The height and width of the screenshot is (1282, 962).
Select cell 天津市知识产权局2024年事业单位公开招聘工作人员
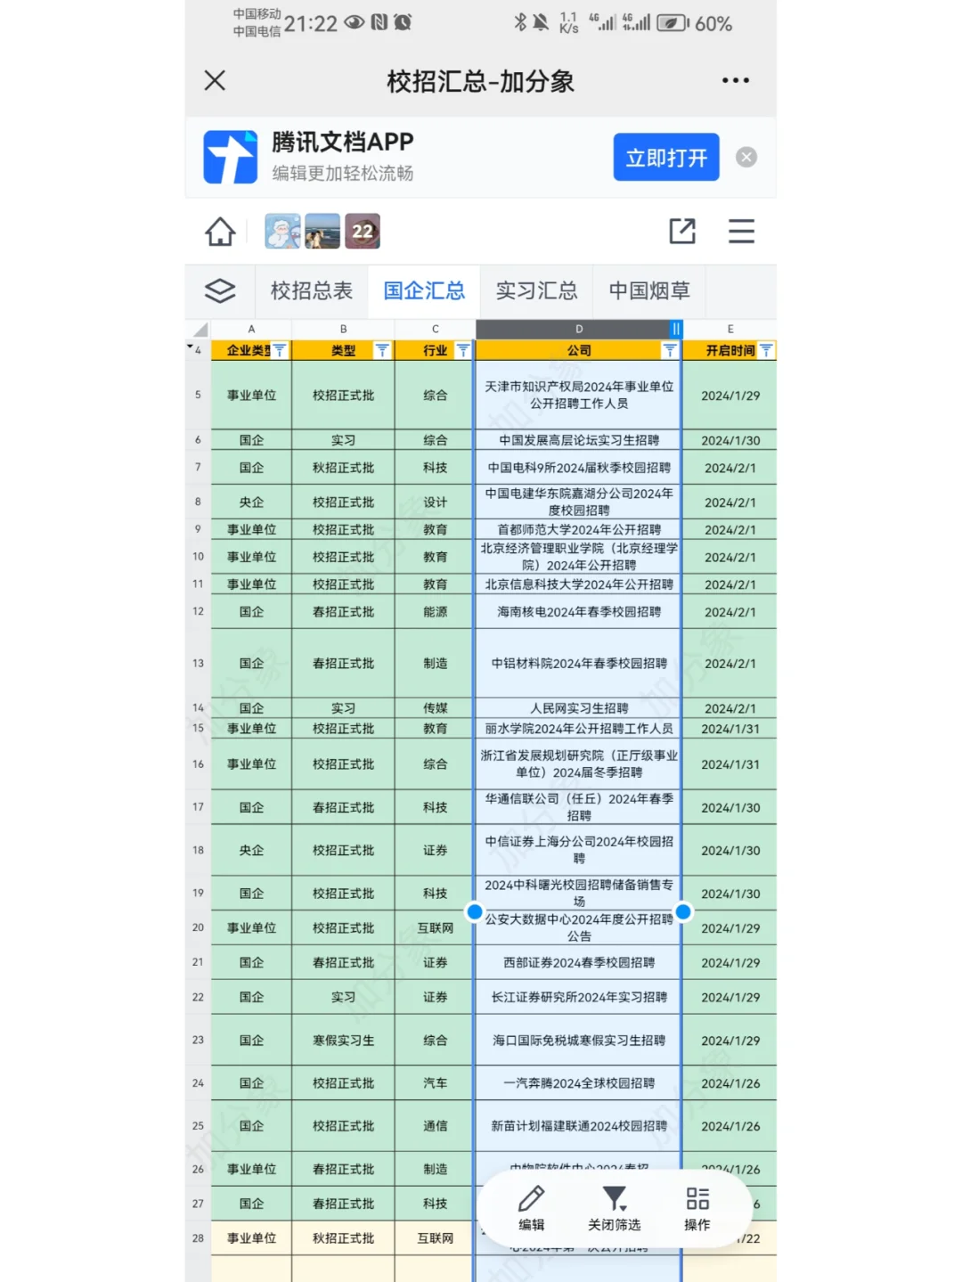[579, 395]
